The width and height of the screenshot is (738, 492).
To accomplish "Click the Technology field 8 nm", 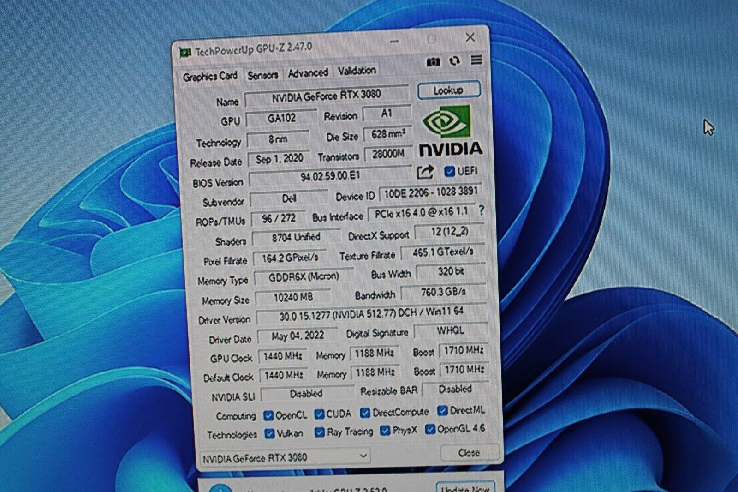I will [x=278, y=139].
